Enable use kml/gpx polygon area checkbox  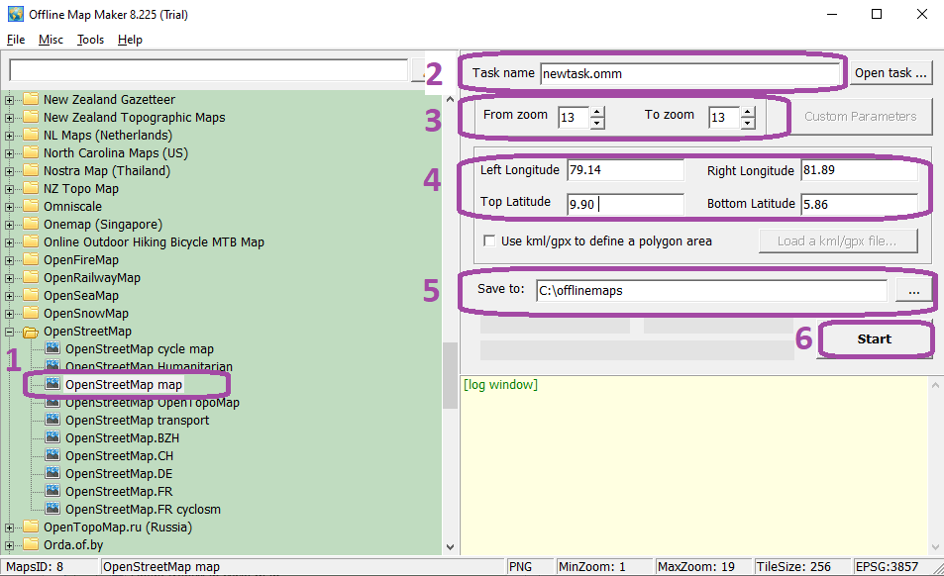[489, 240]
